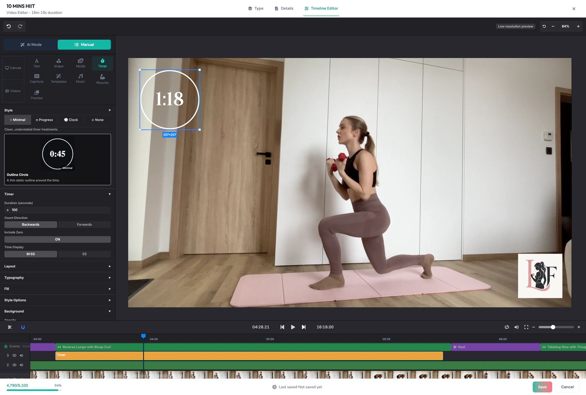Toggle the magnet snap icon

(23, 327)
